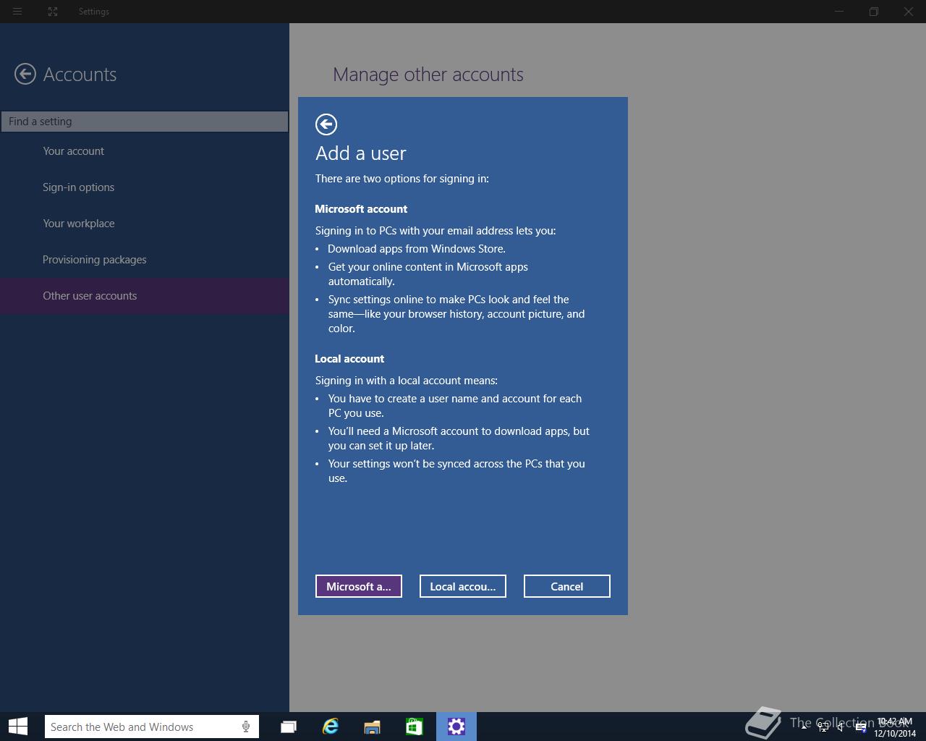Open the network tray icon
This screenshot has height=741, width=926.
pyautogui.click(x=823, y=727)
